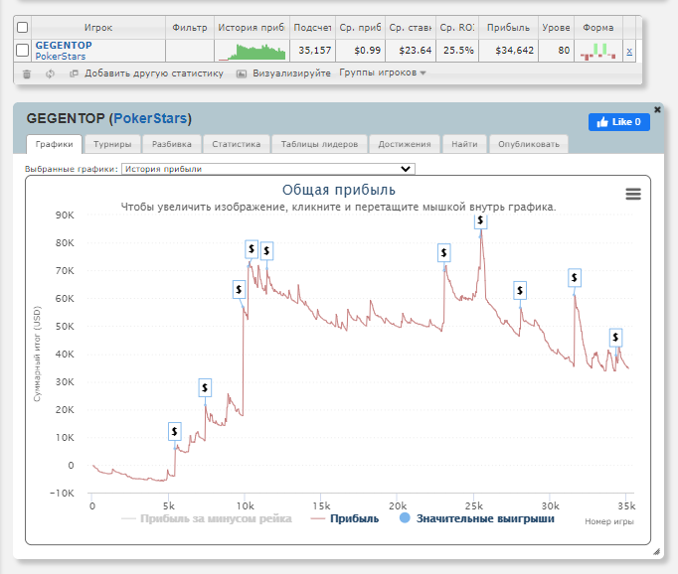The height and width of the screenshot is (574, 678).
Task: Open the Достижения tab
Action: 405,144
